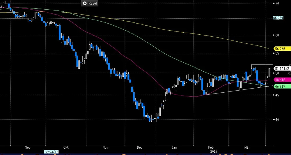Click the Sep label on the time axis
The width and height of the screenshot is (291, 155).
[x=29, y=147]
